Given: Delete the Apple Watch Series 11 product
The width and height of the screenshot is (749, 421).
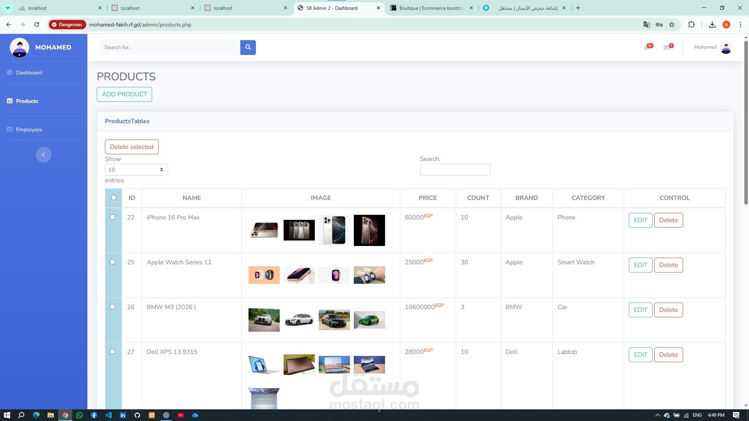Looking at the screenshot, I should [668, 265].
